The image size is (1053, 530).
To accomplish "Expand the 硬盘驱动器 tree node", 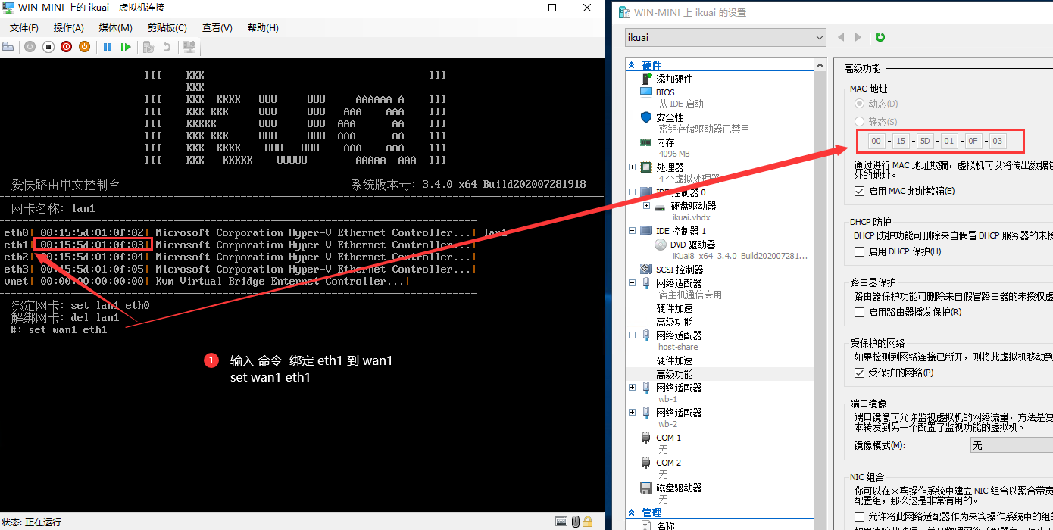I will click(647, 206).
